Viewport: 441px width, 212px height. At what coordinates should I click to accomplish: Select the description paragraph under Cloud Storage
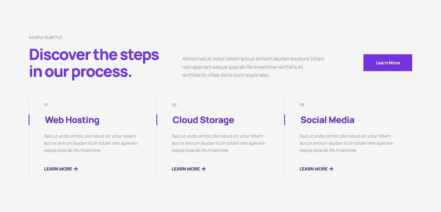219,143
